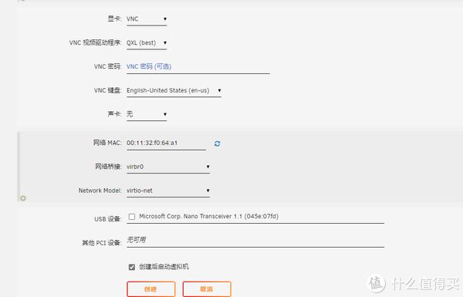Open VNC video driver QXL (best) dropdown
The height and width of the screenshot is (297, 463).
coord(147,42)
